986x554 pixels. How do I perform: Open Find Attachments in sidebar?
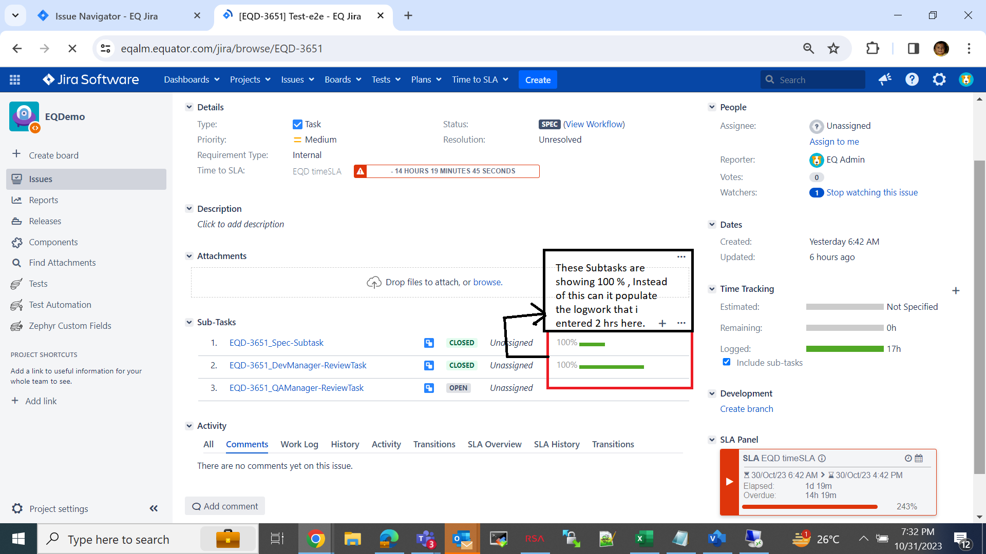(62, 263)
